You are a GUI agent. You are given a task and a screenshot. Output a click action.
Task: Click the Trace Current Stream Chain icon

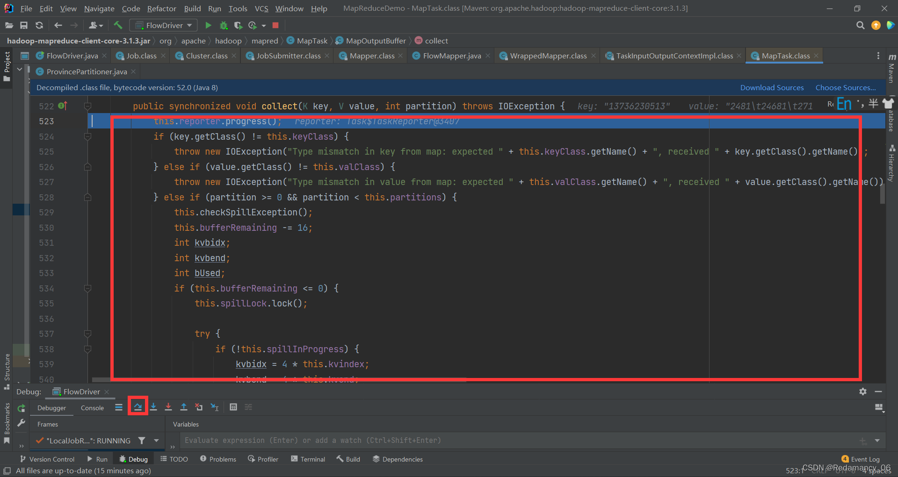248,407
